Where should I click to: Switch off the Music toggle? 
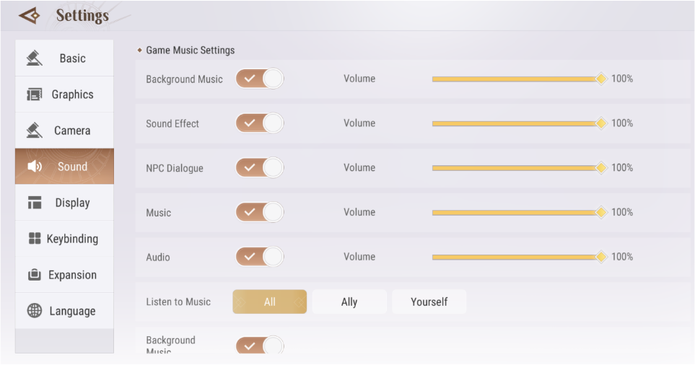tap(259, 212)
